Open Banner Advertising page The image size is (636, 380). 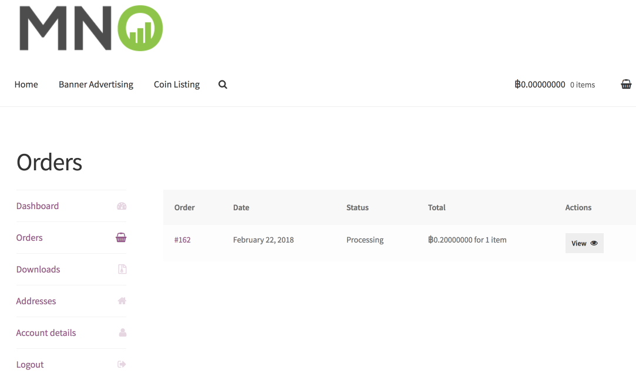click(x=96, y=85)
